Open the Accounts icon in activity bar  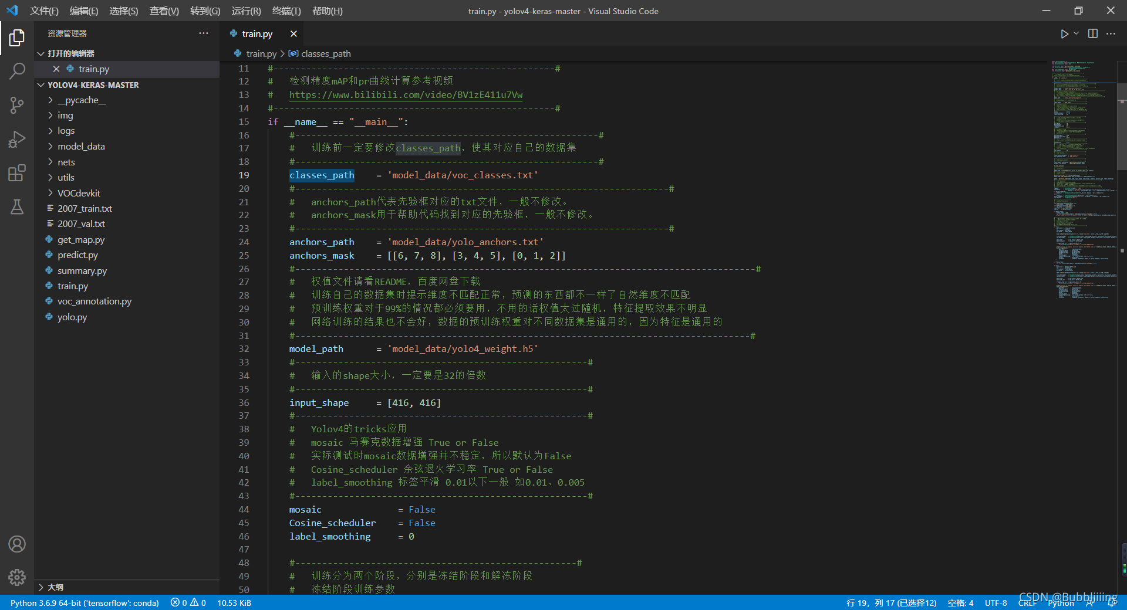17,544
